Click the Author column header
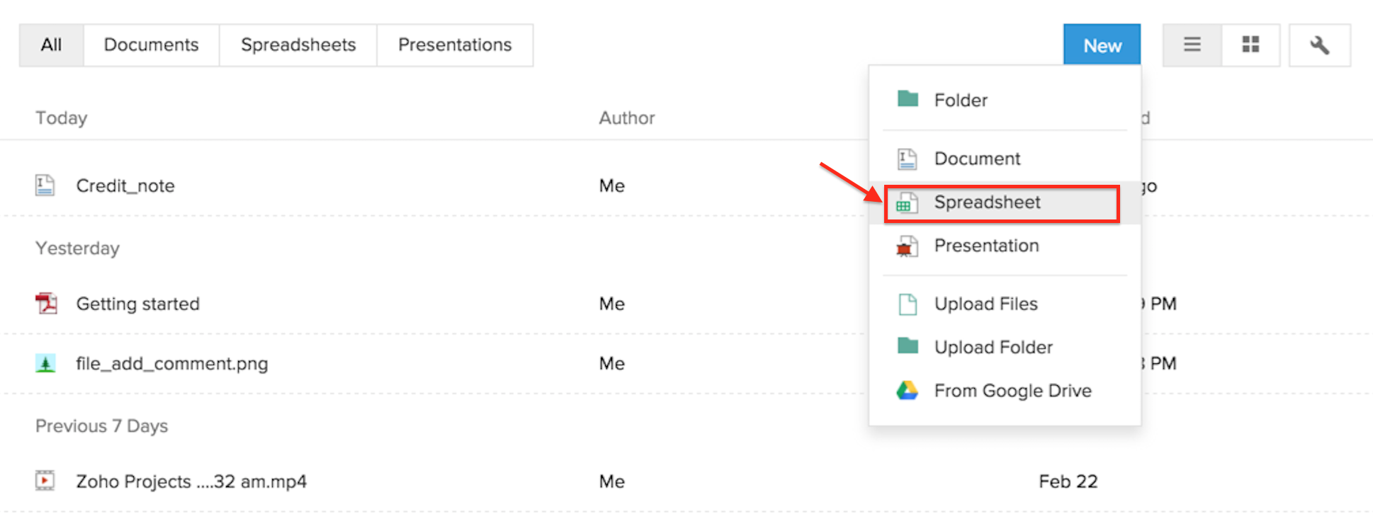 point(627,118)
